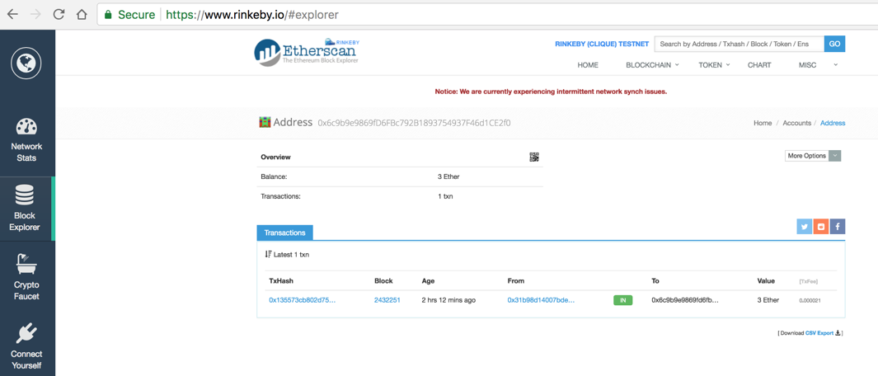The width and height of the screenshot is (878, 376).
Task: Open Connect Yourself plug icon
Action: pos(26,333)
